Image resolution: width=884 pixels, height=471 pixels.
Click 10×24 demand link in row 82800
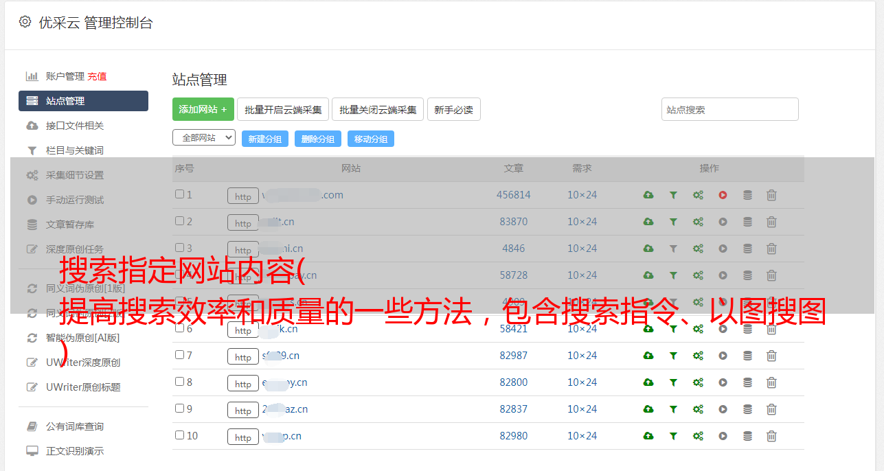pyautogui.click(x=582, y=382)
